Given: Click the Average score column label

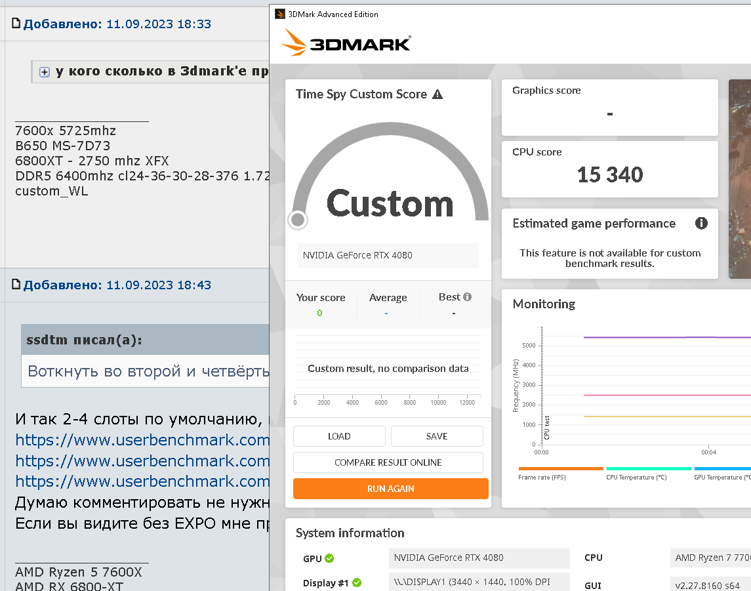Looking at the screenshot, I should (x=388, y=297).
